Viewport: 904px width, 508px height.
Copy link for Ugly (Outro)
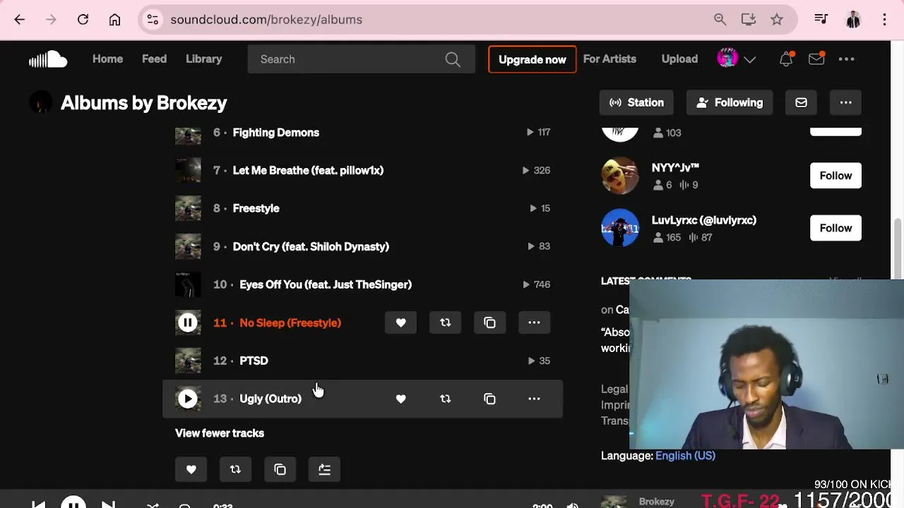pyautogui.click(x=489, y=399)
